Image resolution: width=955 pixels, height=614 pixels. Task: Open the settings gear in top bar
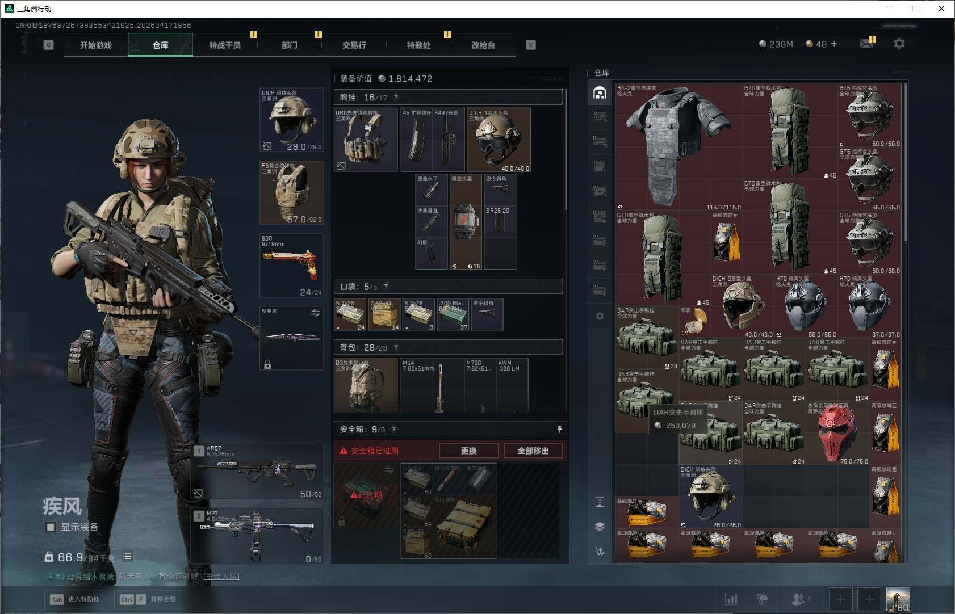tap(899, 44)
